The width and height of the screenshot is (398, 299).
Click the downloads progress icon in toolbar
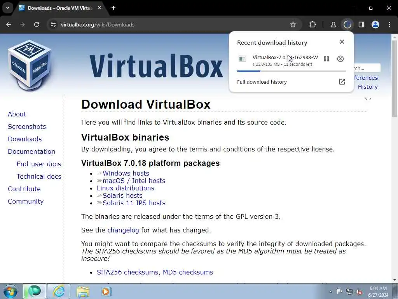pyautogui.click(x=347, y=25)
